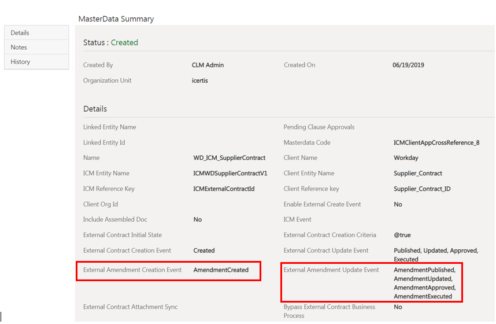The height and width of the screenshot is (324, 496).
Task: Select the AmendmentCreated event value
Action: click(x=221, y=270)
